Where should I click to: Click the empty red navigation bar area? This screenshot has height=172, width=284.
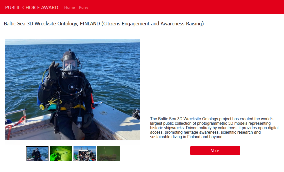click(186, 7)
